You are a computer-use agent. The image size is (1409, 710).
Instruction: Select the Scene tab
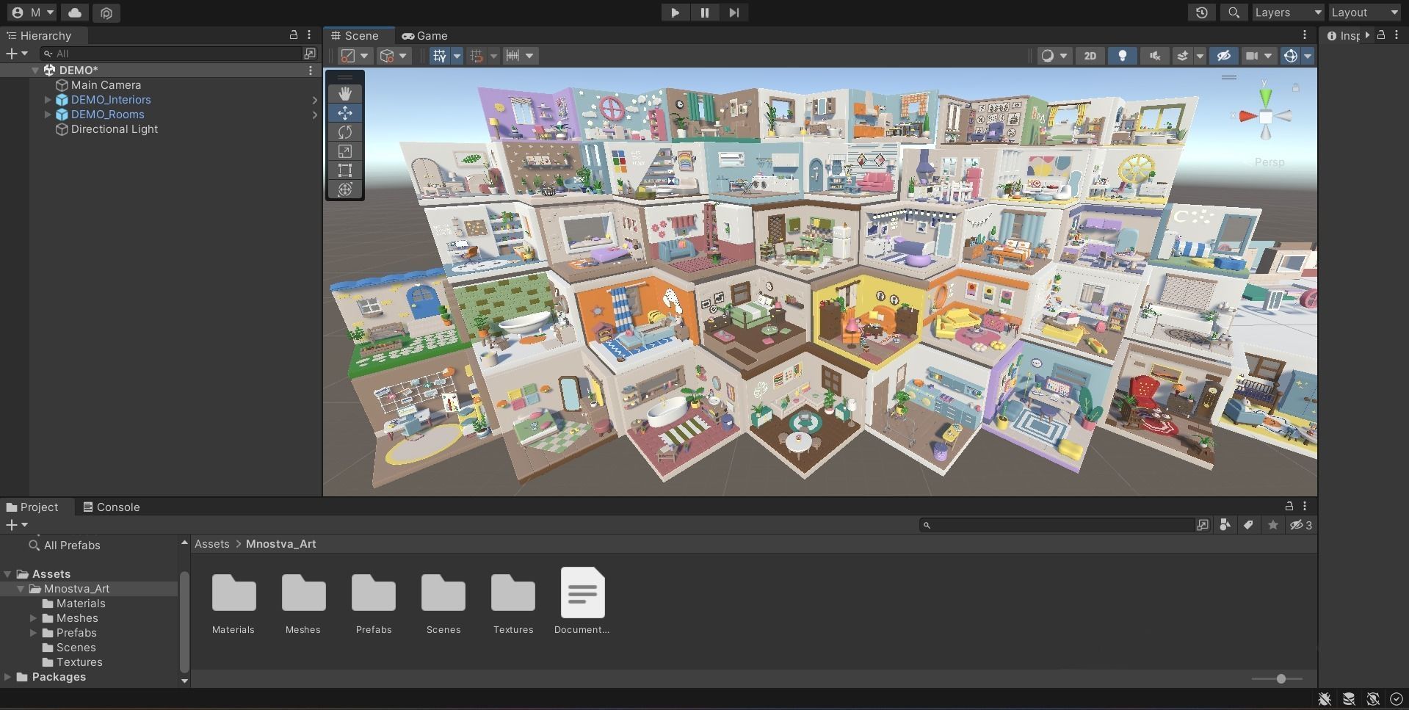pyautogui.click(x=355, y=35)
